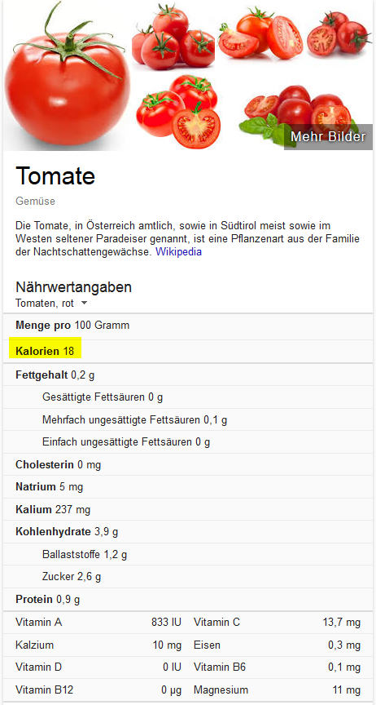Viewport: 376px width, 705px height.
Task: Click the Nährwertangaben section heading
Action: [73, 287]
